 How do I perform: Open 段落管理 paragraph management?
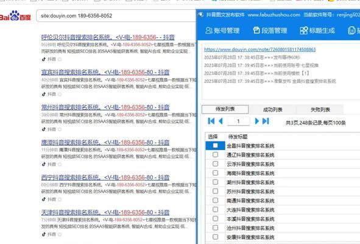coord(270,30)
